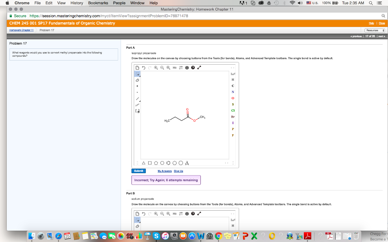The image size is (388, 242).
Task: Click the fullscreen expand arrows on the sketcher
Action: 199,67
